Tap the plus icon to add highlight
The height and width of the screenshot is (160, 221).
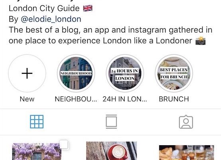click(x=27, y=73)
